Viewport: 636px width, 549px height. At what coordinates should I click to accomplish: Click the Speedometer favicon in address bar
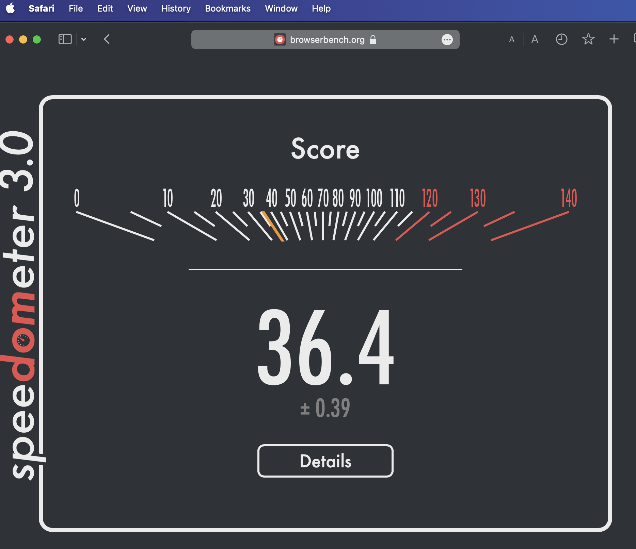coord(280,40)
